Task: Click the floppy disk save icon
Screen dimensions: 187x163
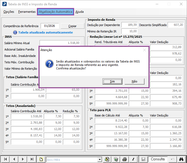Action: click(143, 159)
